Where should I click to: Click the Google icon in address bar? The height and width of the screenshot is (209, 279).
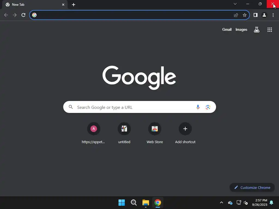(34, 15)
